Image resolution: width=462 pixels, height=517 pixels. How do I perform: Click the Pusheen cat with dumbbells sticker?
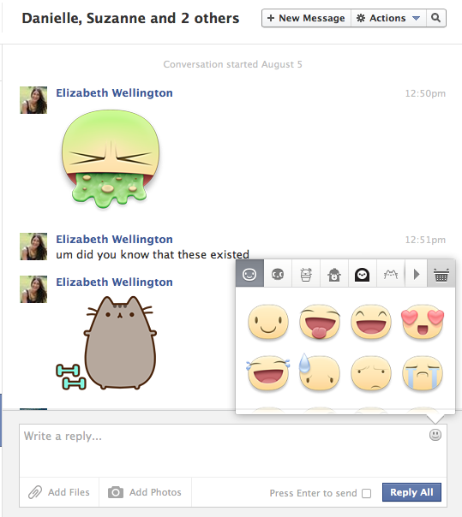[x=106, y=343]
